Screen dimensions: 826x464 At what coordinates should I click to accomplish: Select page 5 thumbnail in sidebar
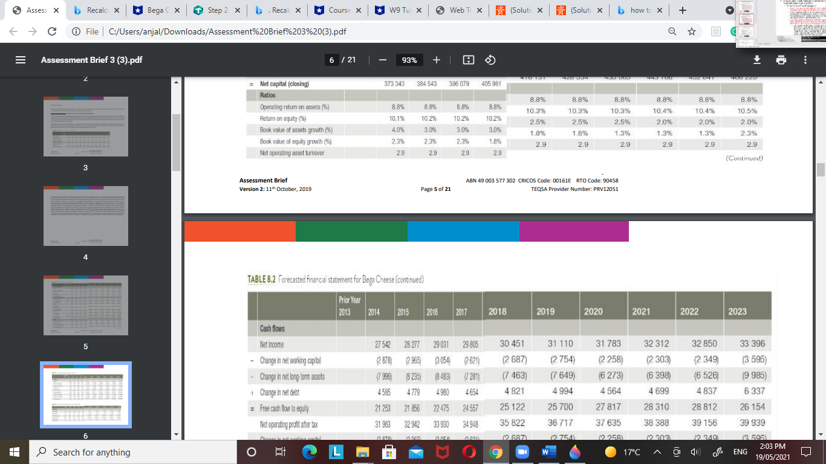pos(85,305)
